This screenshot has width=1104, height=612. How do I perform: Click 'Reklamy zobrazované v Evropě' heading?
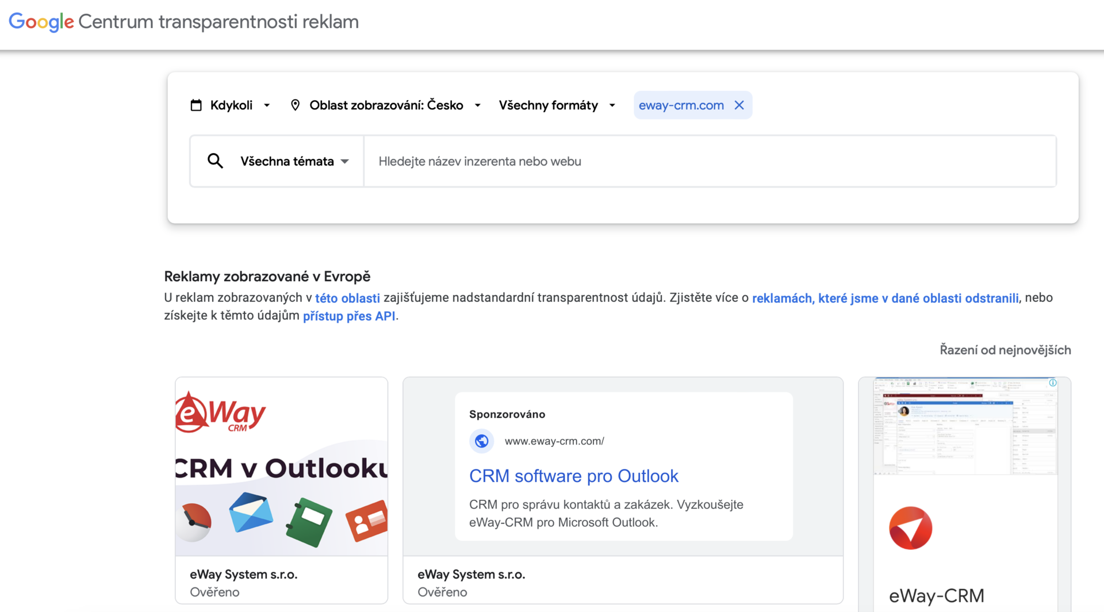coord(267,276)
